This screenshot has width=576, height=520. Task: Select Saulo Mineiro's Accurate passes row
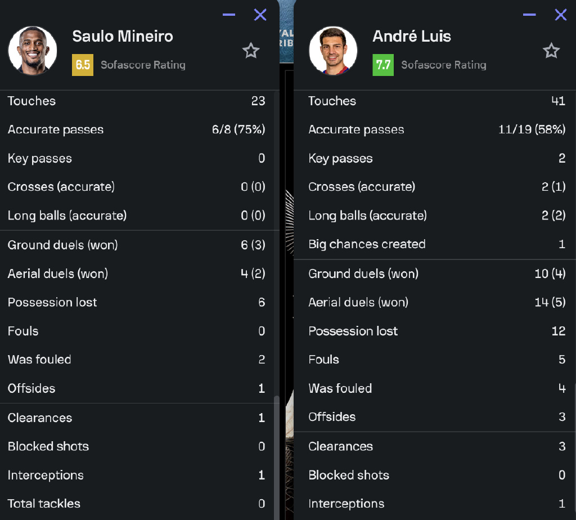(x=137, y=129)
